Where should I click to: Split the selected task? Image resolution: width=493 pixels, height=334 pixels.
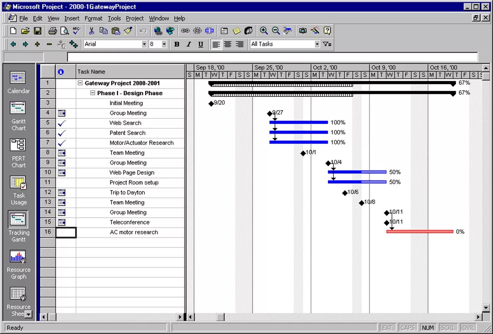coord(210,31)
